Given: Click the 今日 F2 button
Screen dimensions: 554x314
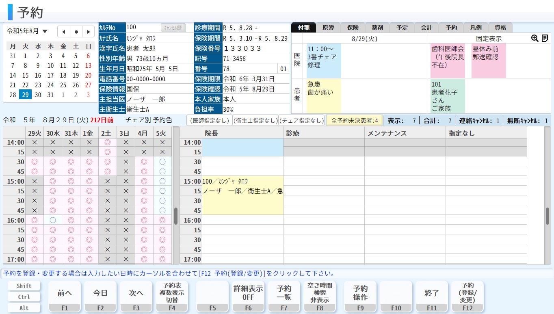Looking at the screenshot, I should pos(101,297).
